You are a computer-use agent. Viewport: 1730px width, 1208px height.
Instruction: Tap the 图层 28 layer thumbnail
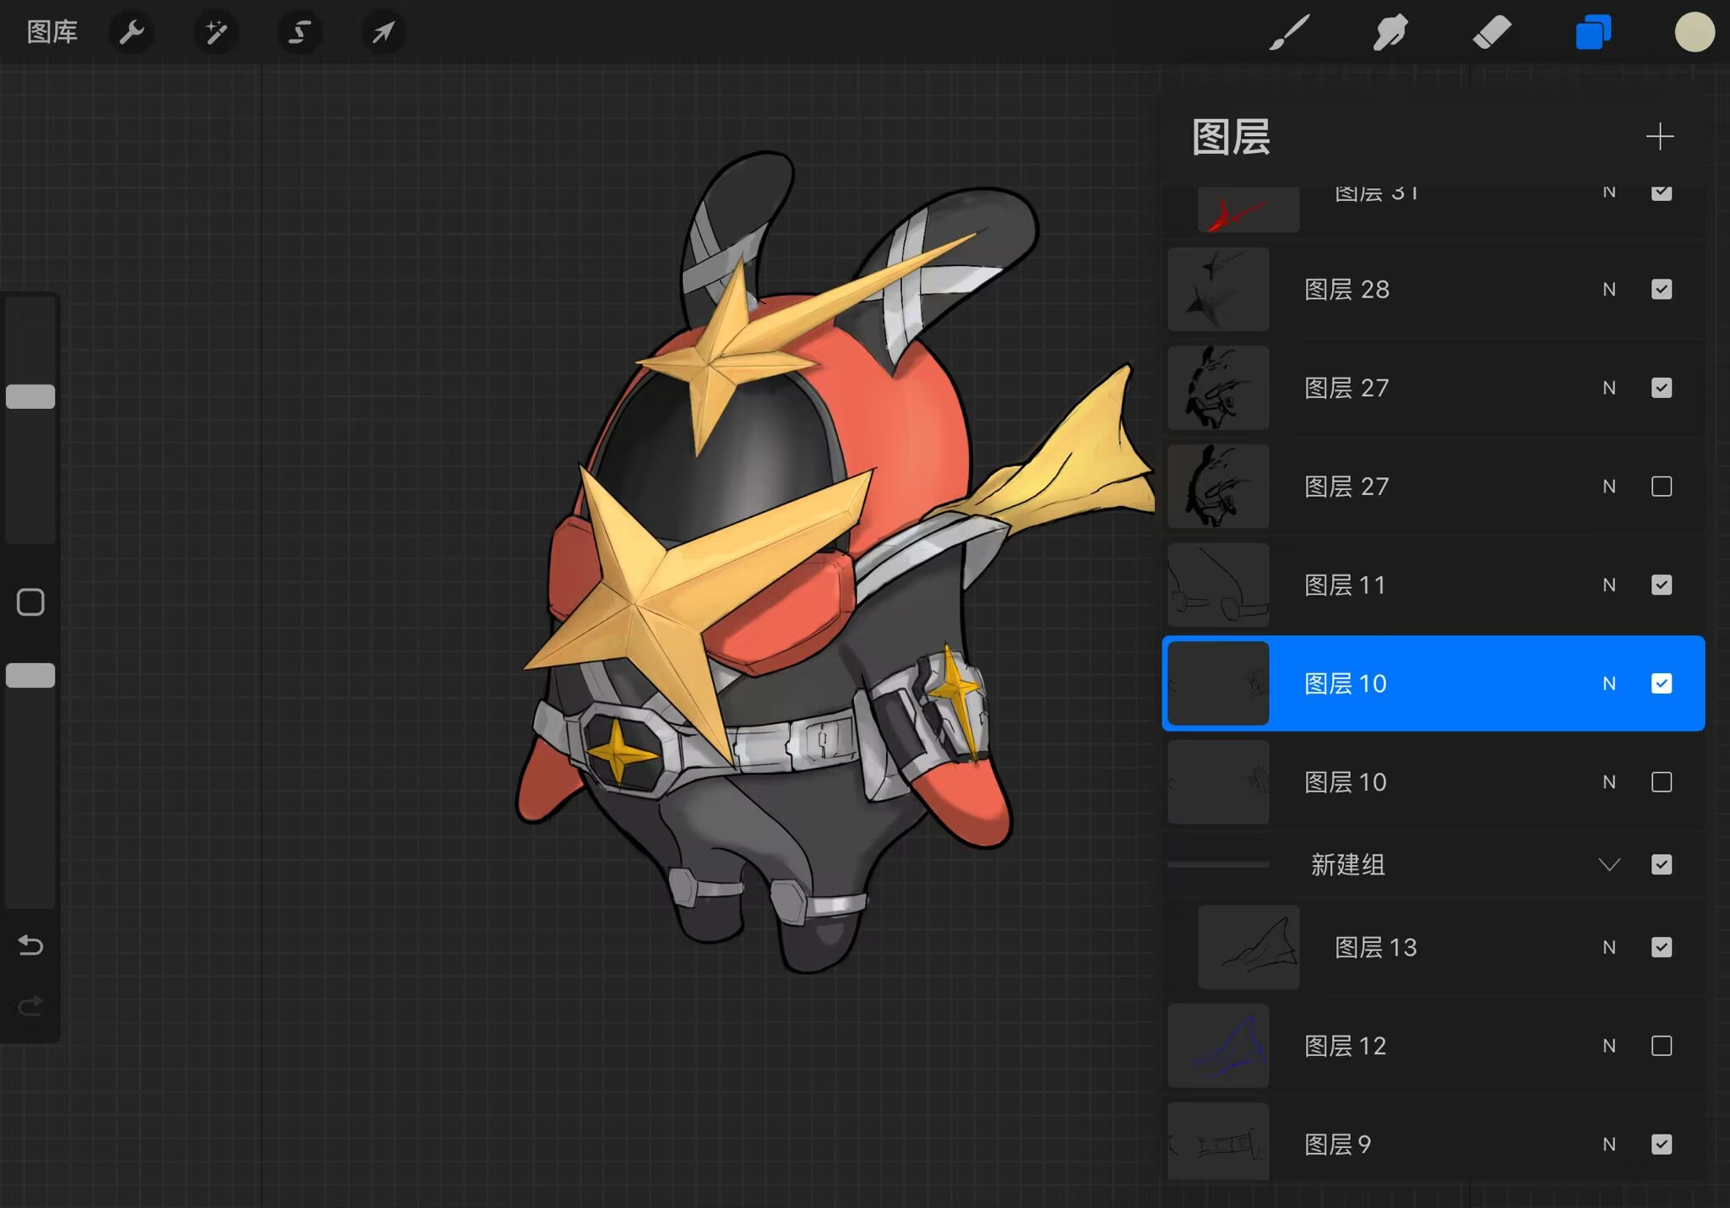(1218, 290)
